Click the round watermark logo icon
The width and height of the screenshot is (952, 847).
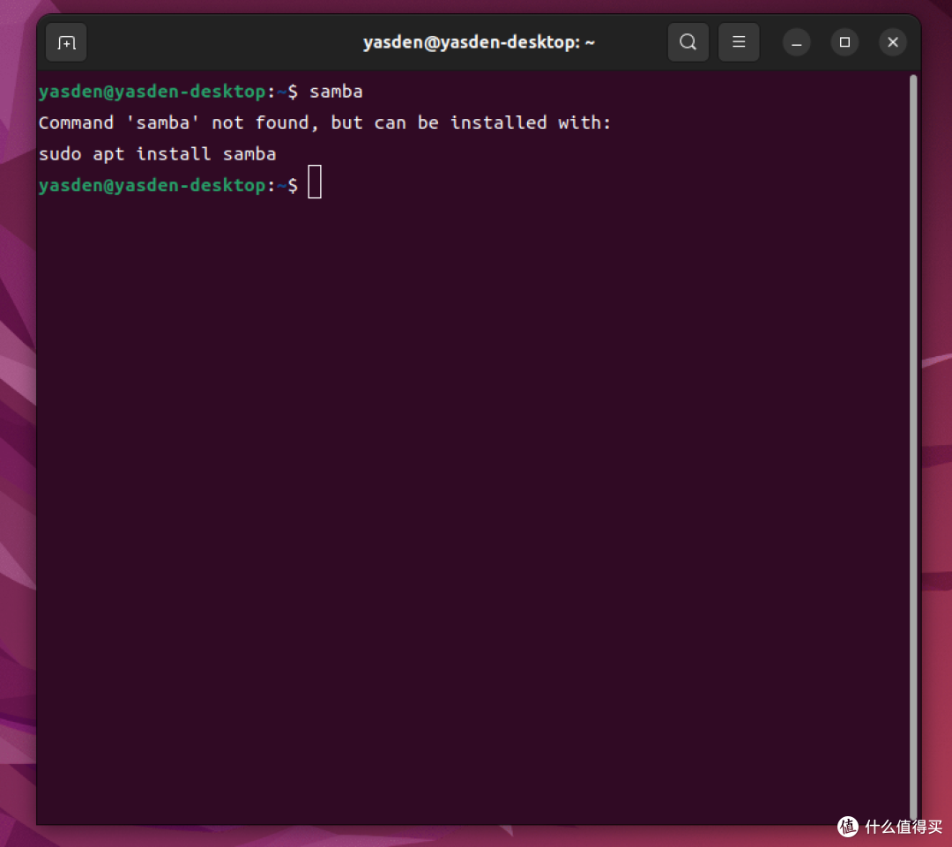point(847,826)
